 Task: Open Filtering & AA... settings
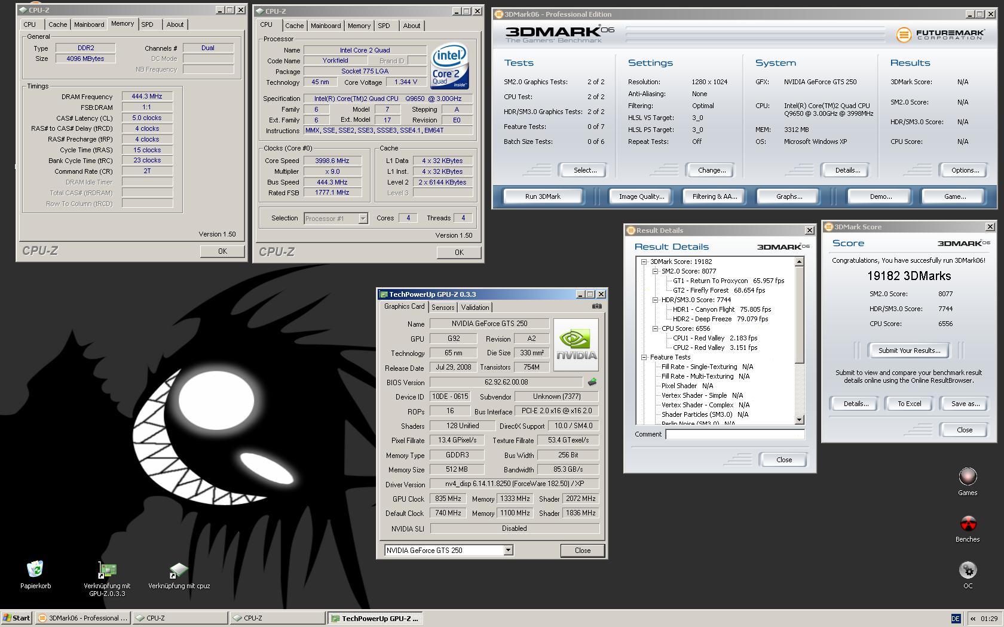pos(715,196)
